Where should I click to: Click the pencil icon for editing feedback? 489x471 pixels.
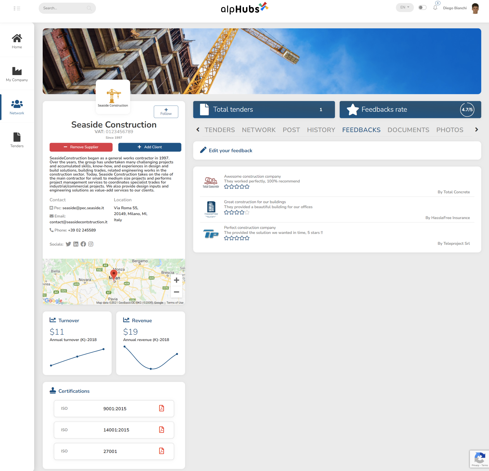tap(203, 150)
